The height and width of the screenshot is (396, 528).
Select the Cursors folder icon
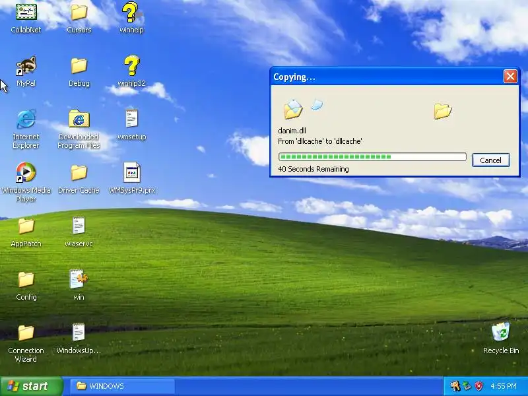(x=79, y=12)
